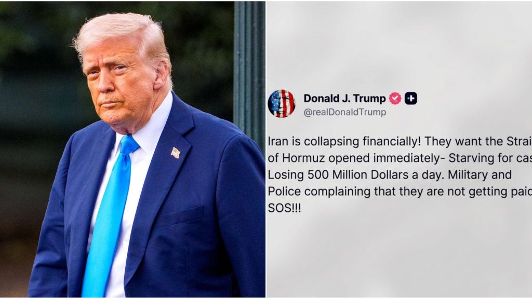
Task: Click the dark plus badge icon
Action: (x=410, y=98)
